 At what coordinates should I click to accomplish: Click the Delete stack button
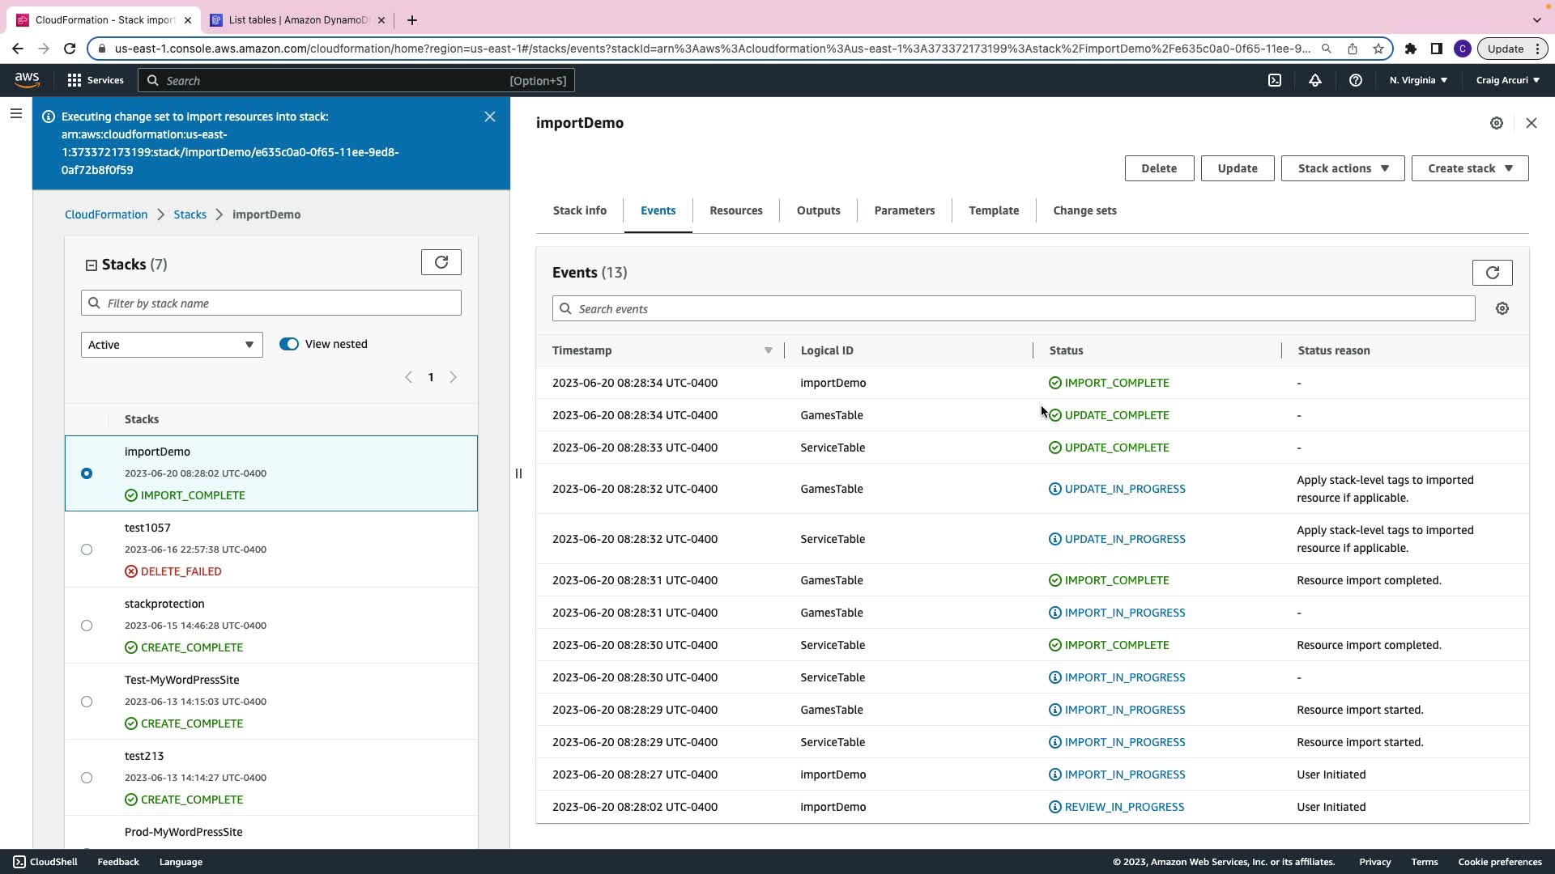(x=1159, y=168)
